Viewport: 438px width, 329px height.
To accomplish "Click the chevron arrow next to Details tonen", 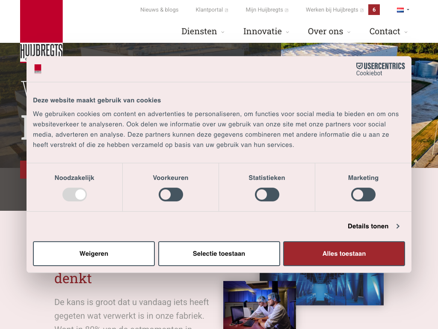I will point(398,226).
